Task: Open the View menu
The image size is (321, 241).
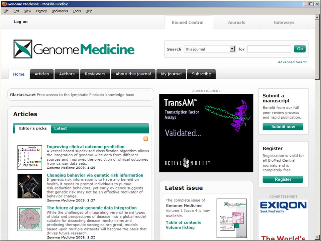Action: pos(28,11)
